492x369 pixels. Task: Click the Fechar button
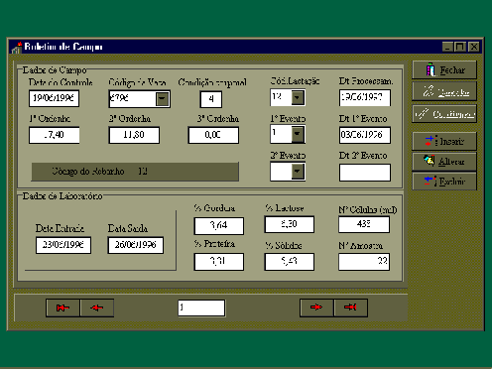click(x=444, y=69)
